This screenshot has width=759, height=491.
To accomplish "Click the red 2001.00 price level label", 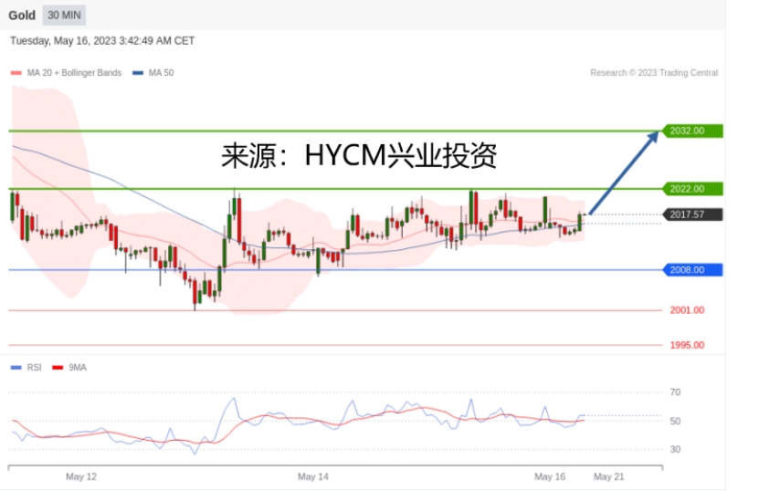I will [x=686, y=310].
